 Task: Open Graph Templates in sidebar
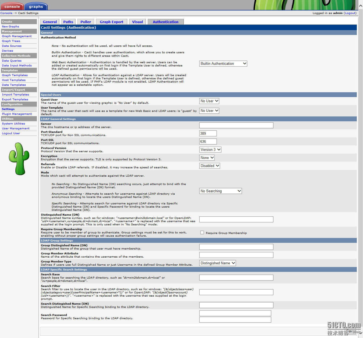(15, 75)
